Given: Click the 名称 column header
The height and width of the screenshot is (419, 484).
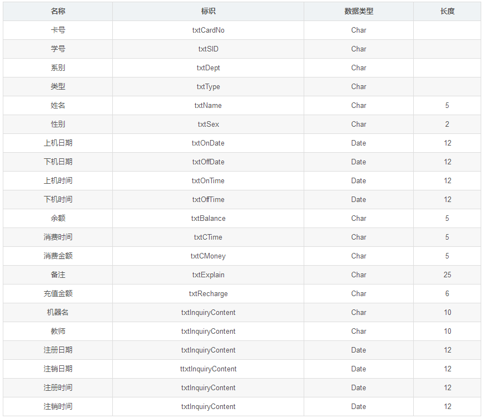Looking at the screenshot, I should [x=58, y=12].
